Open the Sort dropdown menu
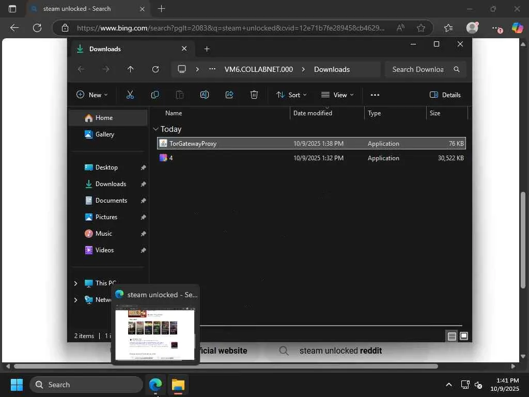Viewport: 529px width, 397px height. click(291, 95)
